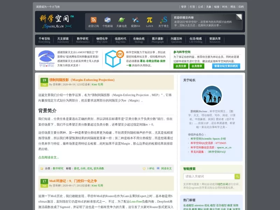Open the 时光 top link
This screenshot has height=210, width=280.
tap(225, 7)
